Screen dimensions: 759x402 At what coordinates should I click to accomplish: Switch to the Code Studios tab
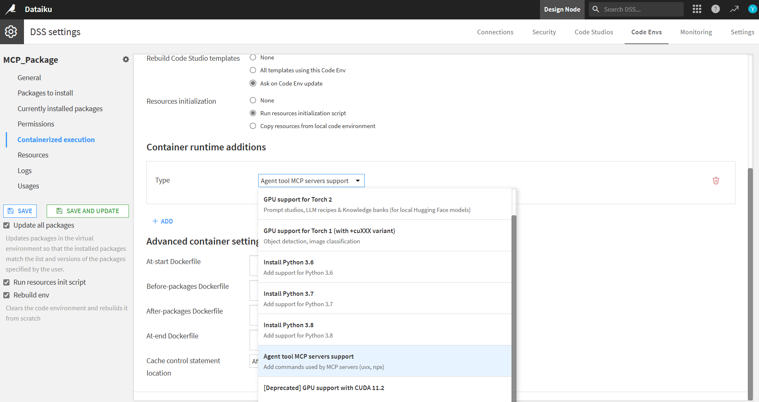[x=593, y=32]
